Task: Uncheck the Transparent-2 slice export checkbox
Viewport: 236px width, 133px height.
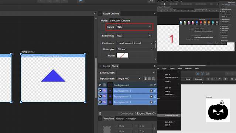Action: [x=151, y=96]
